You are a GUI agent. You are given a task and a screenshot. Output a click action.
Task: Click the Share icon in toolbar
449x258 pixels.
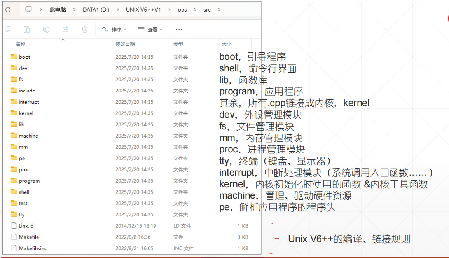click(65, 30)
